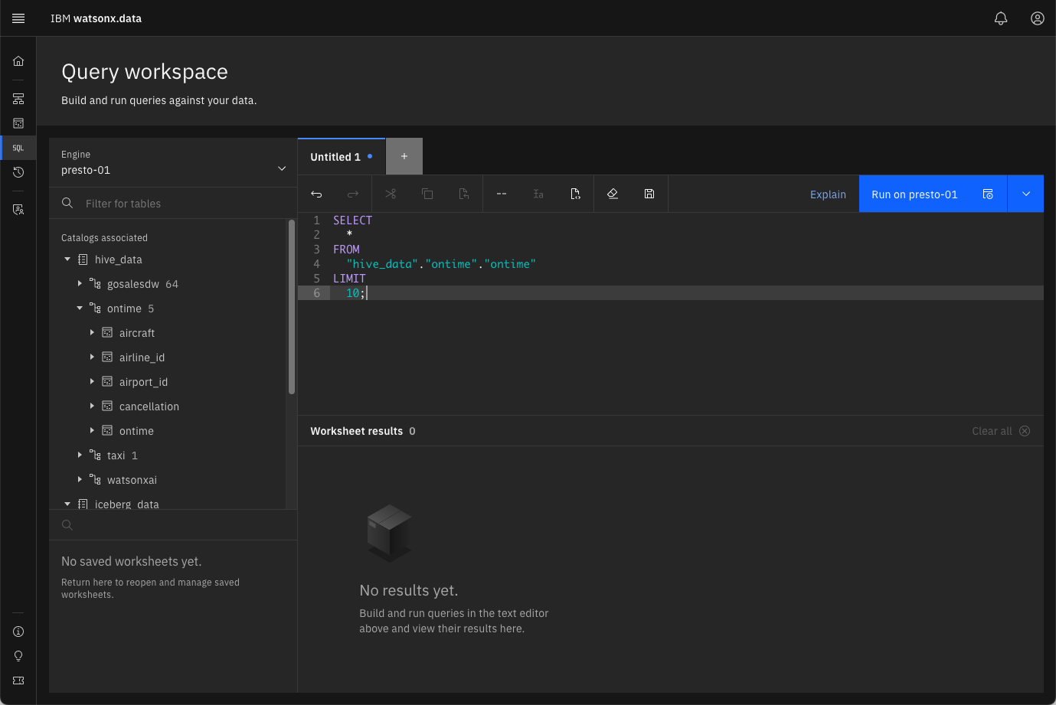This screenshot has width=1056, height=705.
Task: Click Clear all worksheet results
Action: click(1001, 431)
